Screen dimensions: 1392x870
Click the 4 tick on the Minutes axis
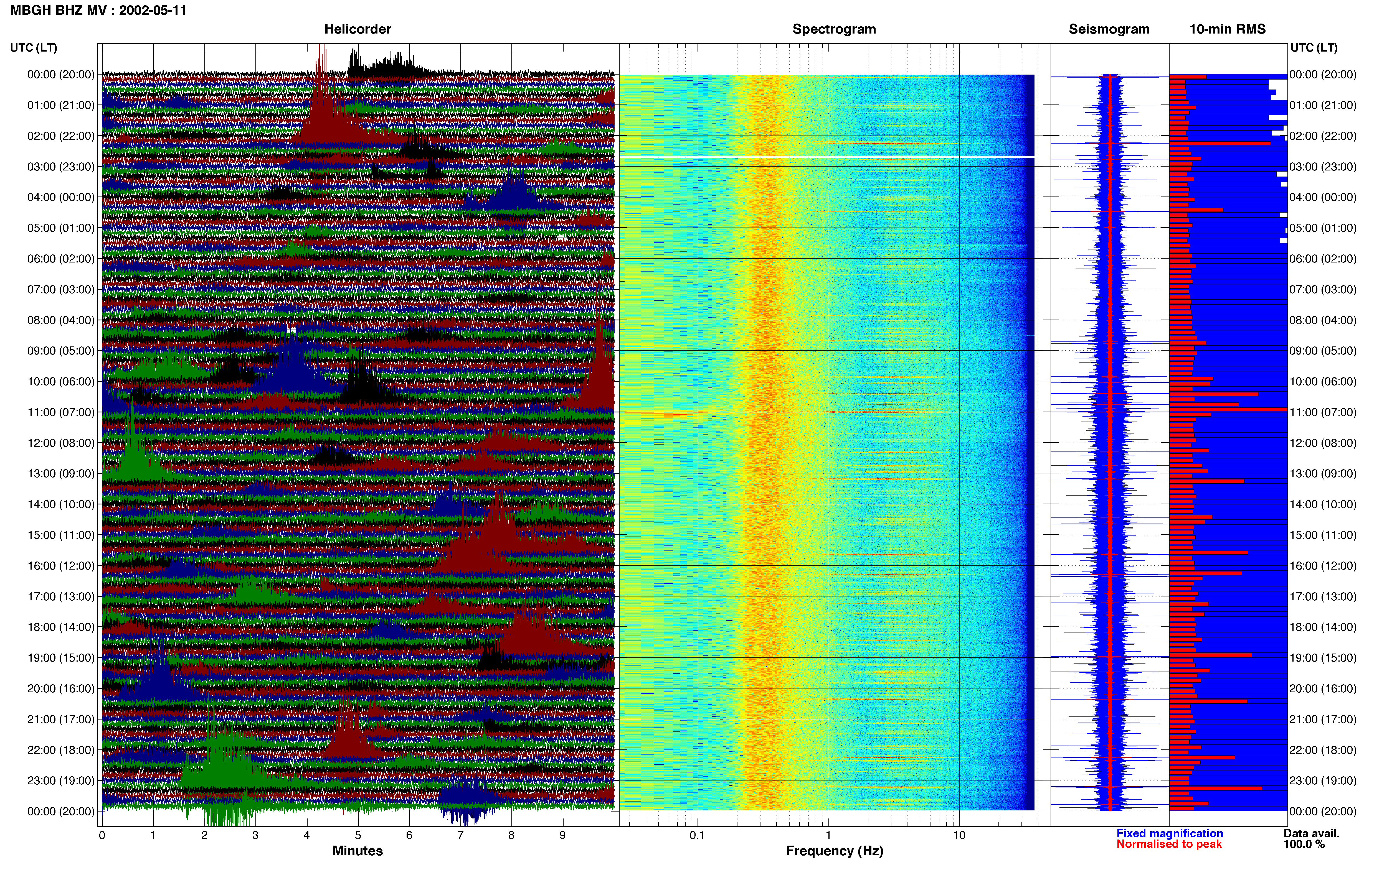point(307,835)
